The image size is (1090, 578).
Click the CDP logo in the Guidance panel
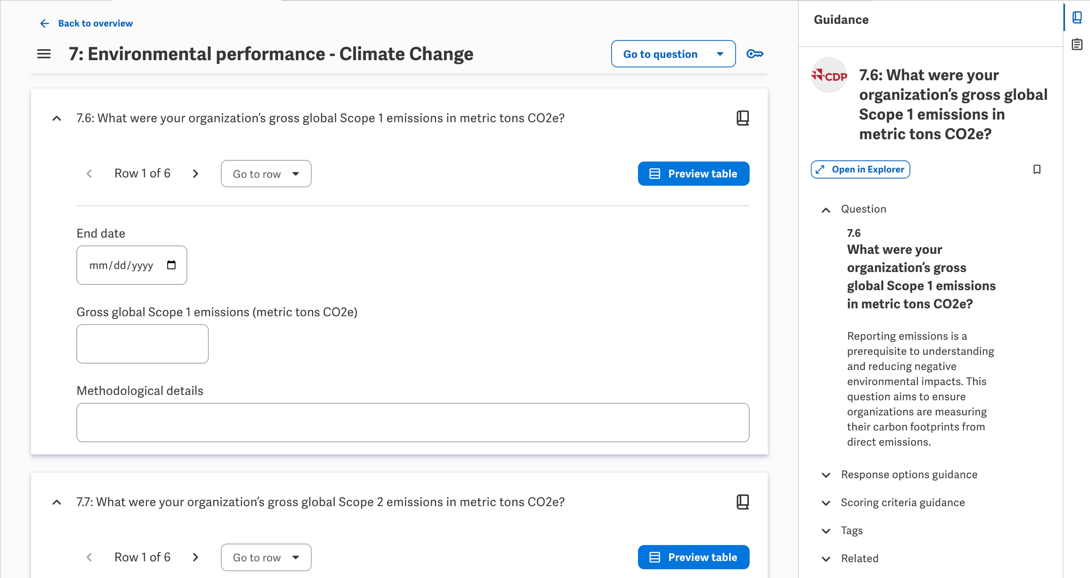coord(828,77)
